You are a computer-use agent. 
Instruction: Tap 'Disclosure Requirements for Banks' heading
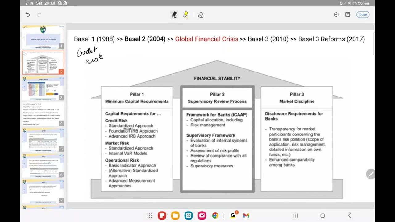click(294, 116)
